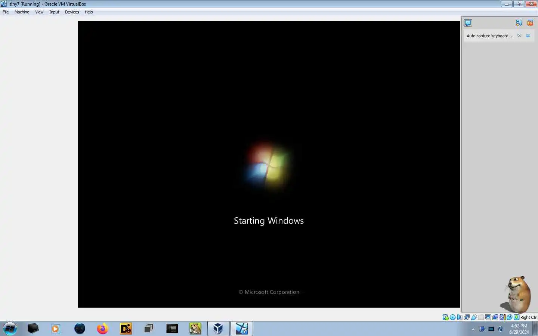Toggle the notification center speech-bubble icon
The height and width of the screenshot is (336, 538).
(x=468, y=23)
